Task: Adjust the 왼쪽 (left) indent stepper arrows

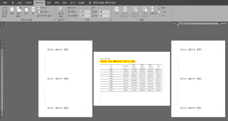Action: (90, 12)
